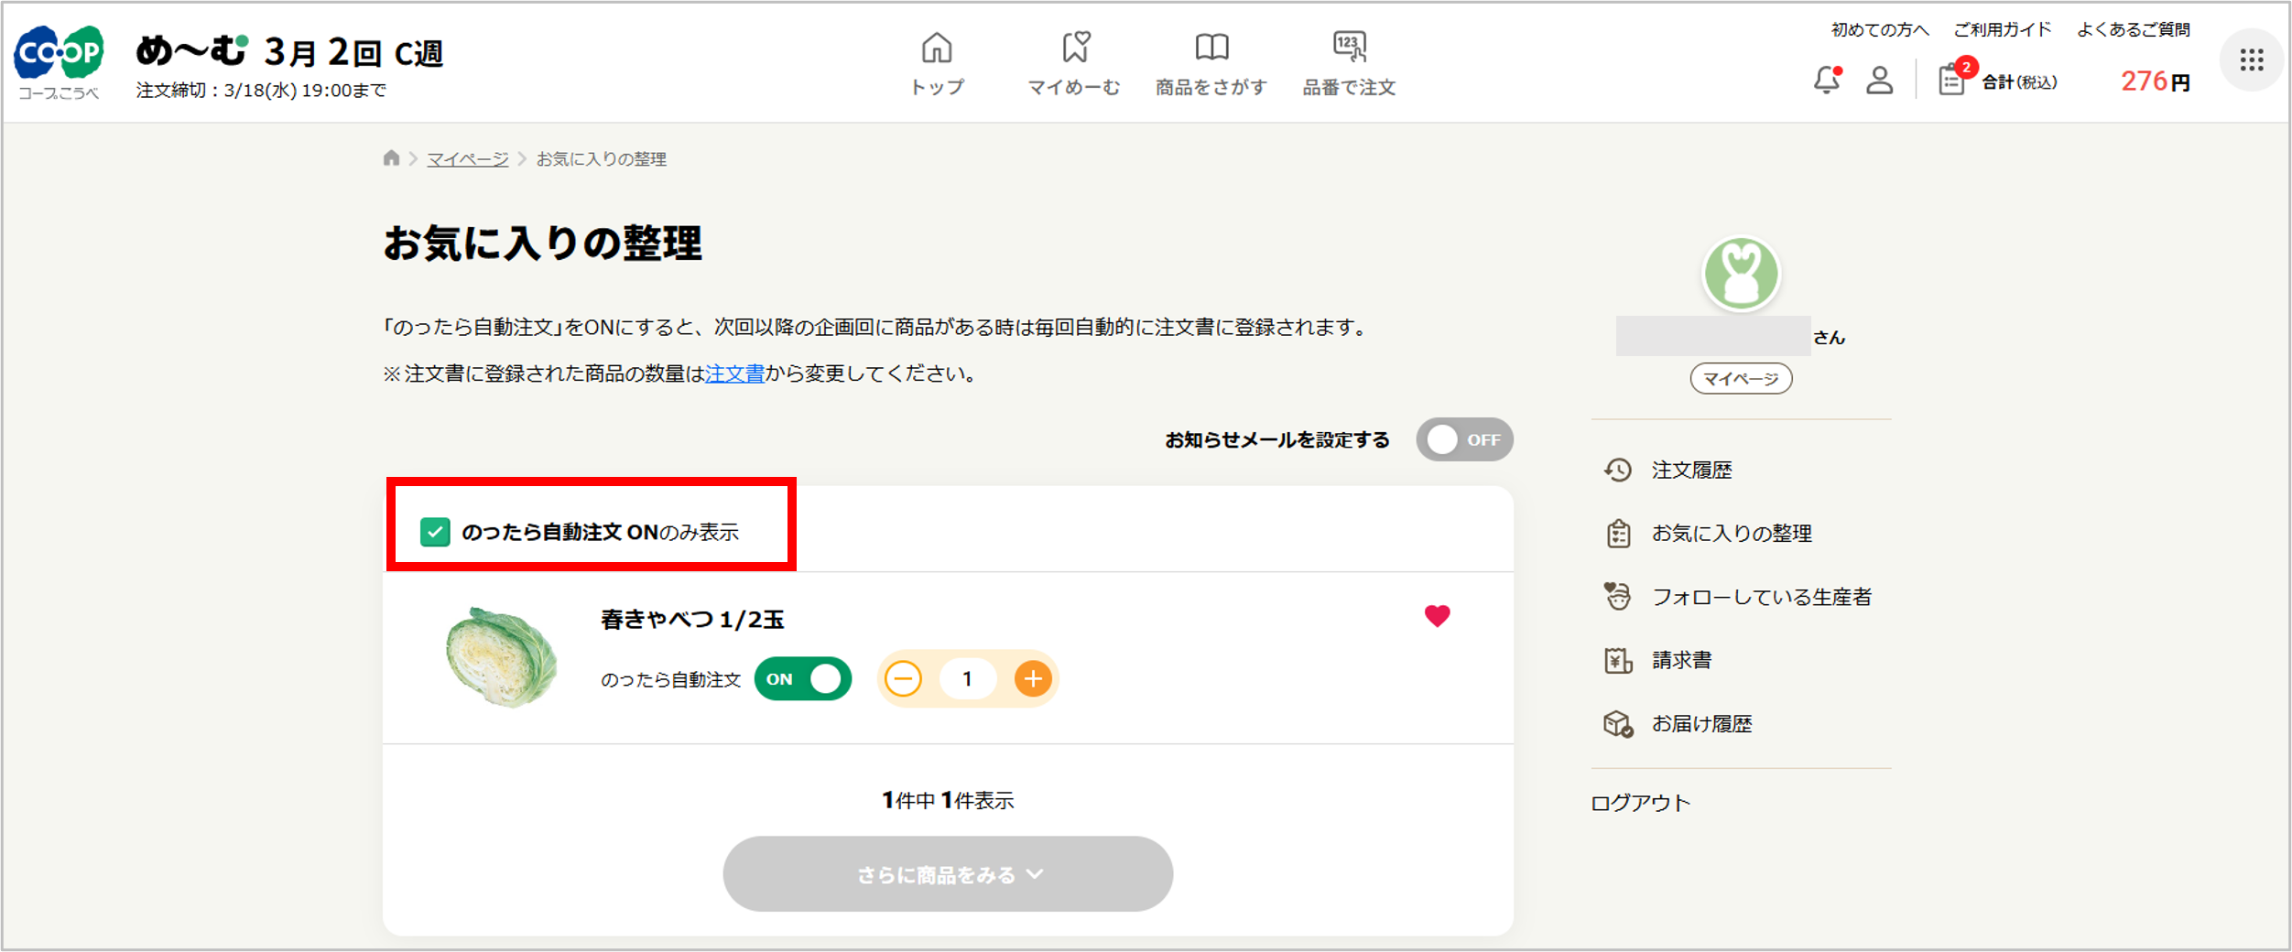The width and height of the screenshot is (2292, 952).
Task: Click the コープこうべ logo
Action: (57, 57)
